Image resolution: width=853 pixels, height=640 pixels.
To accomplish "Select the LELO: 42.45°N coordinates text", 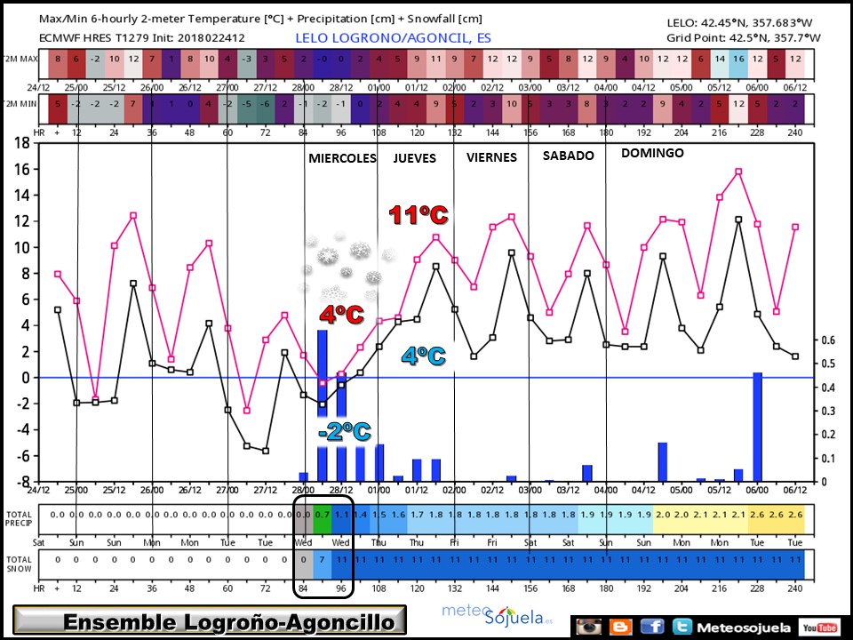I will pos(739,23).
